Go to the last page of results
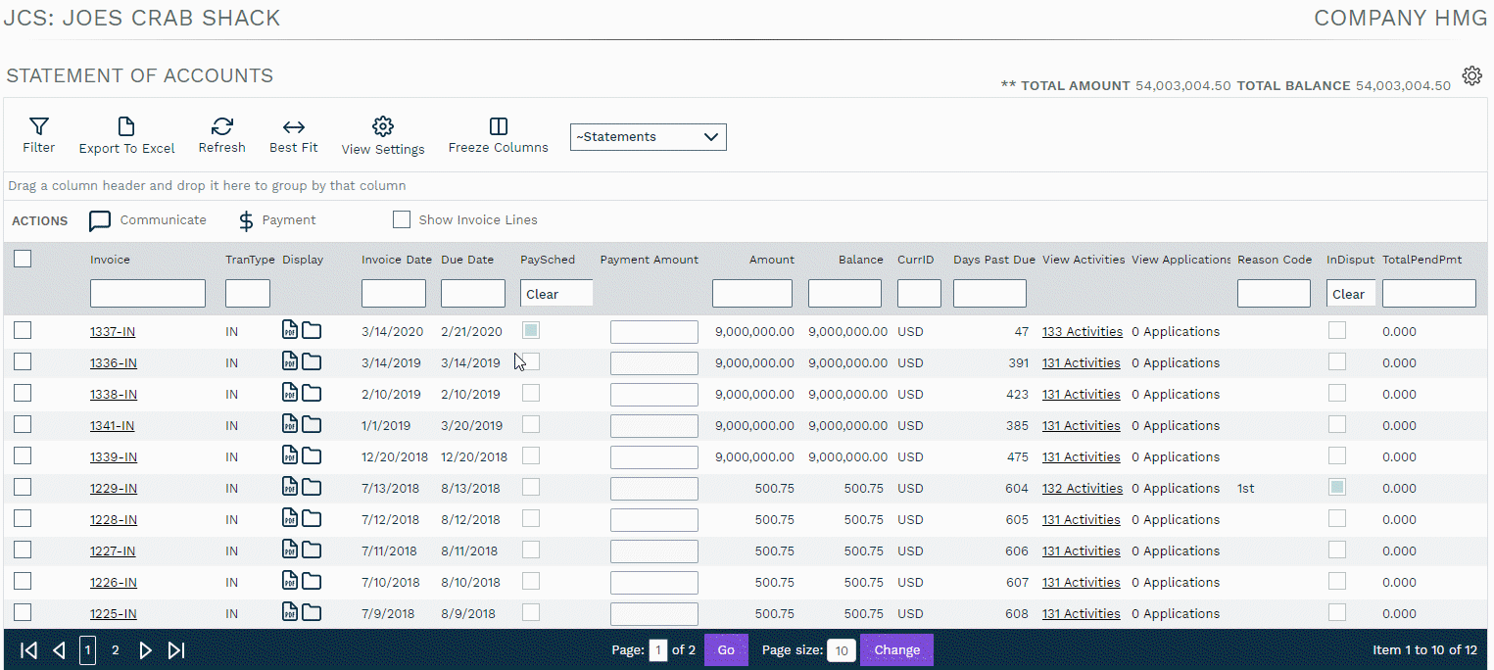1494x670 pixels. click(x=176, y=650)
